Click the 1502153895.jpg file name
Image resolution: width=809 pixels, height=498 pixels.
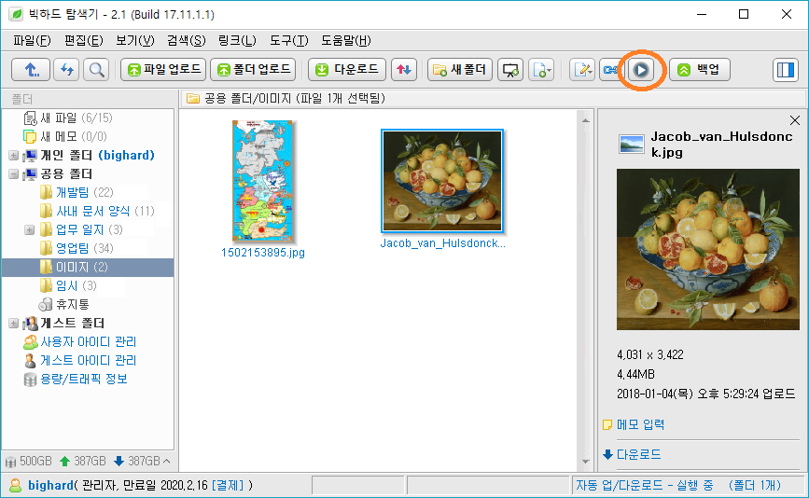pos(262,253)
